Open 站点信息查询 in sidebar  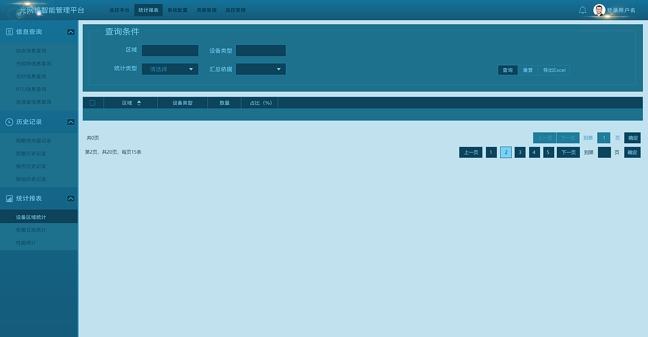point(31,51)
